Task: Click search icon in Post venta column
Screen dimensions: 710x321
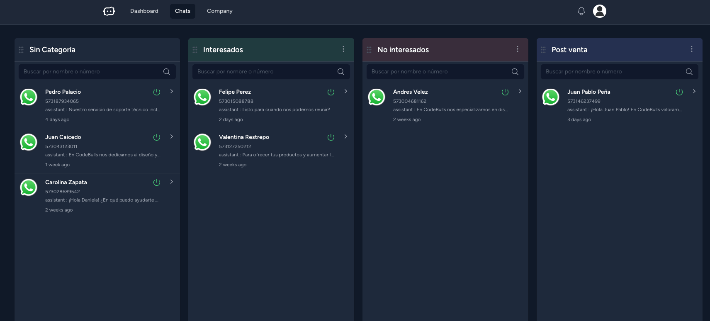Action: pyautogui.click(x=689, y=72)
